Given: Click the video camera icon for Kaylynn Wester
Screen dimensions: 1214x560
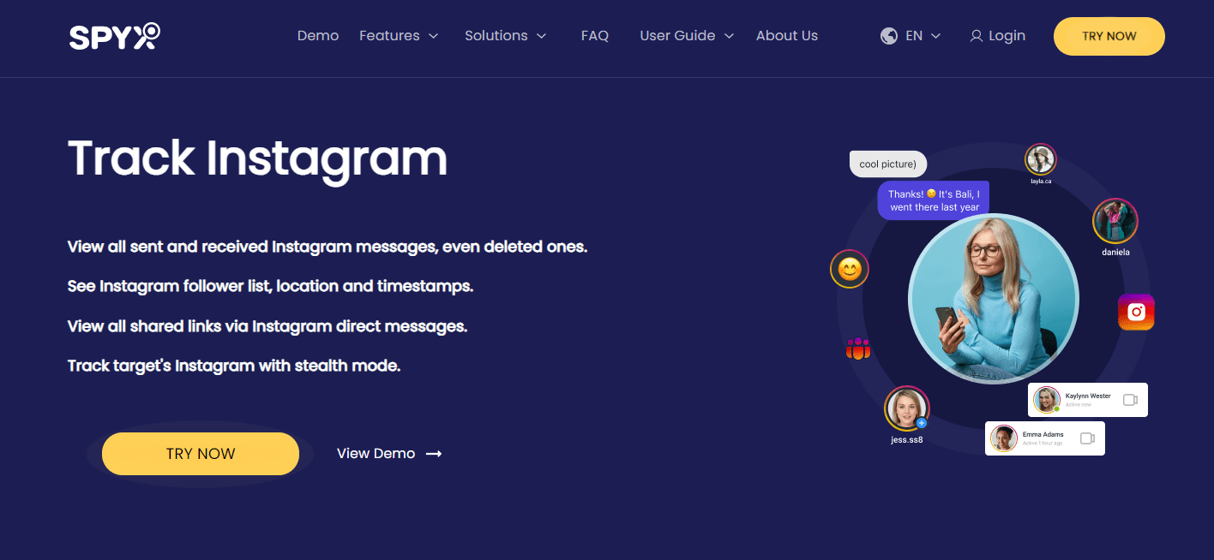Looking at the screenshot, I should pos(1130,400).
